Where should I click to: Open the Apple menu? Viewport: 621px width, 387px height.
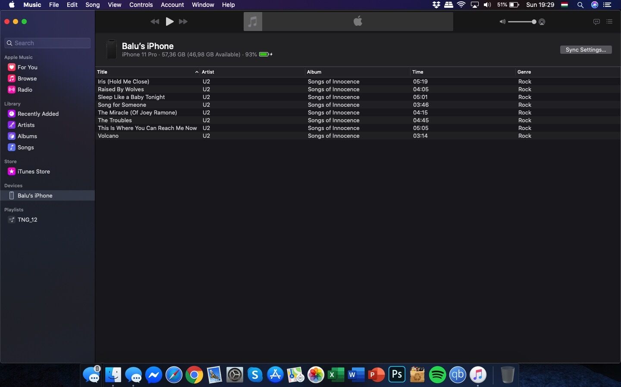point(12,5)
